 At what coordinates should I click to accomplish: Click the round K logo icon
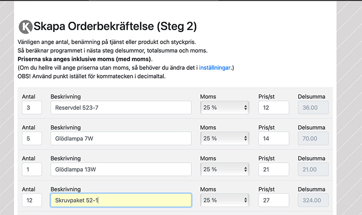[x=26, y=27]
